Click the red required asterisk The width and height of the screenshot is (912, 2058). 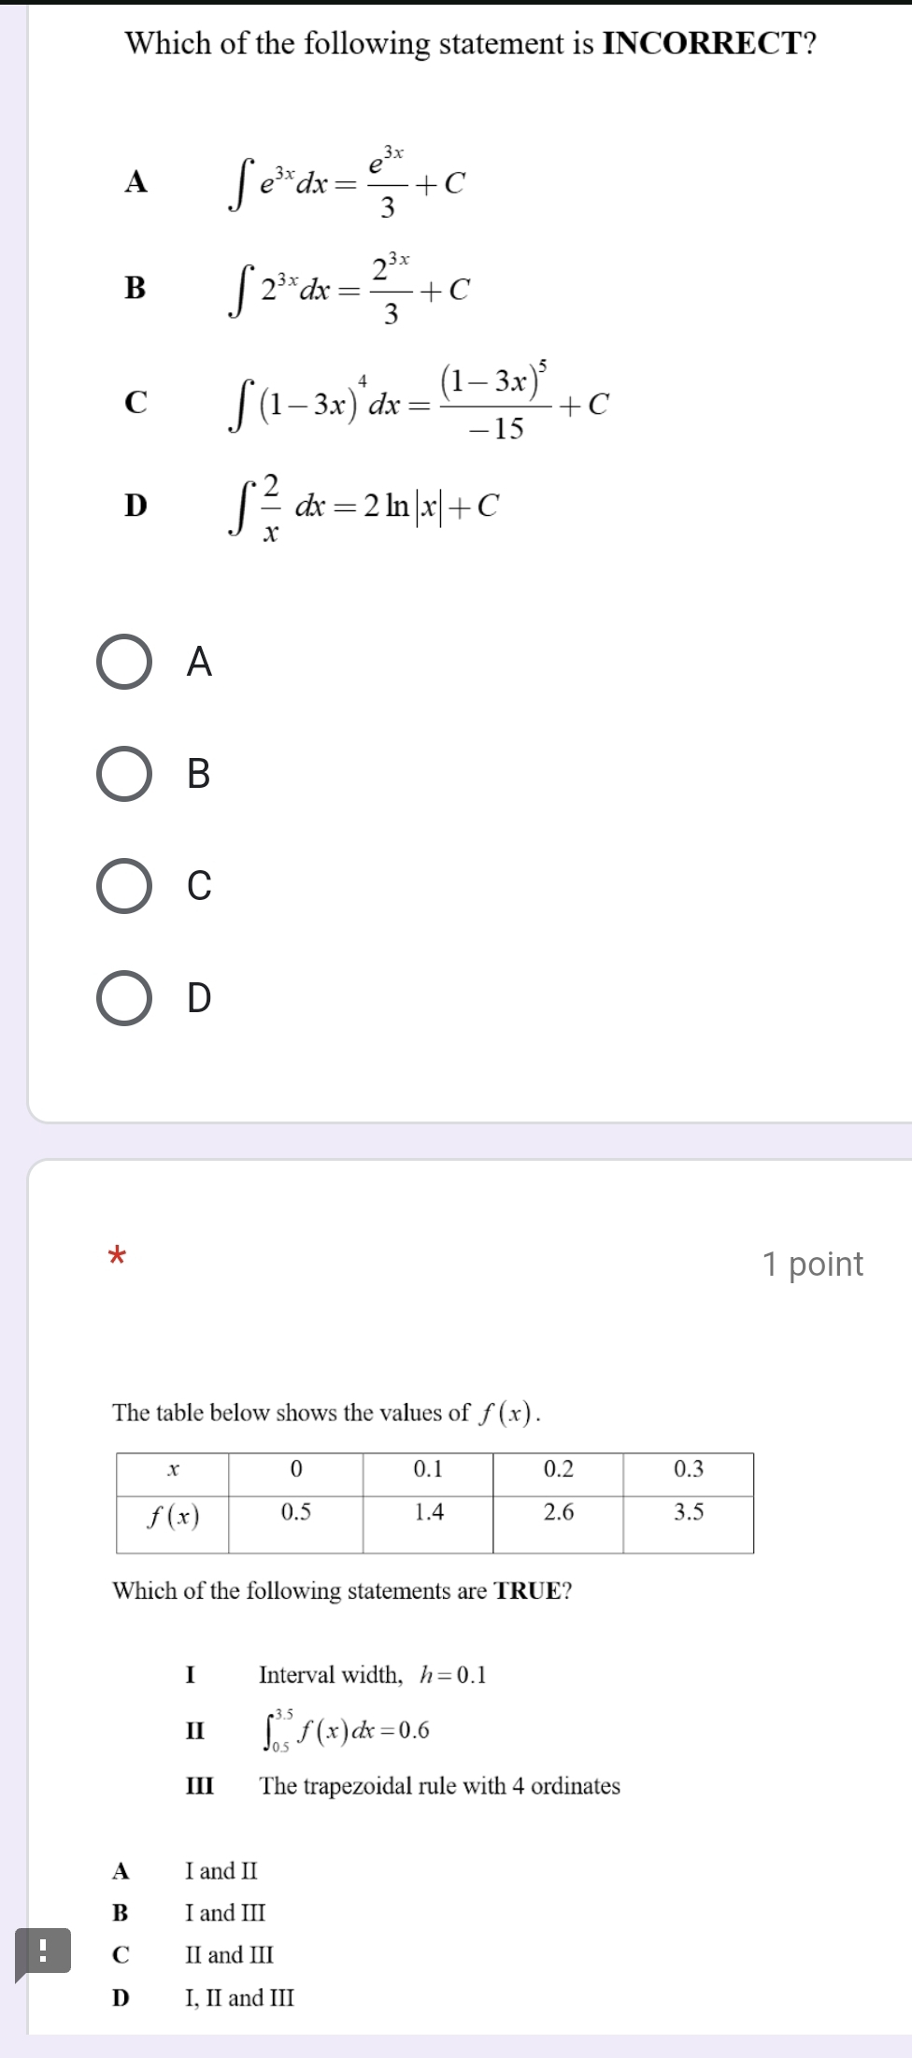point(116,1254)
